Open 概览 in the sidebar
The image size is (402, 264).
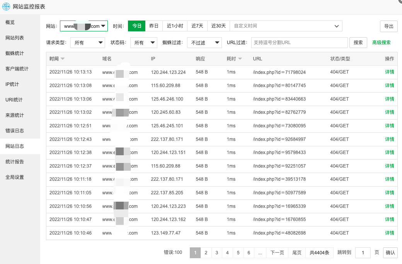pos(20,22)
